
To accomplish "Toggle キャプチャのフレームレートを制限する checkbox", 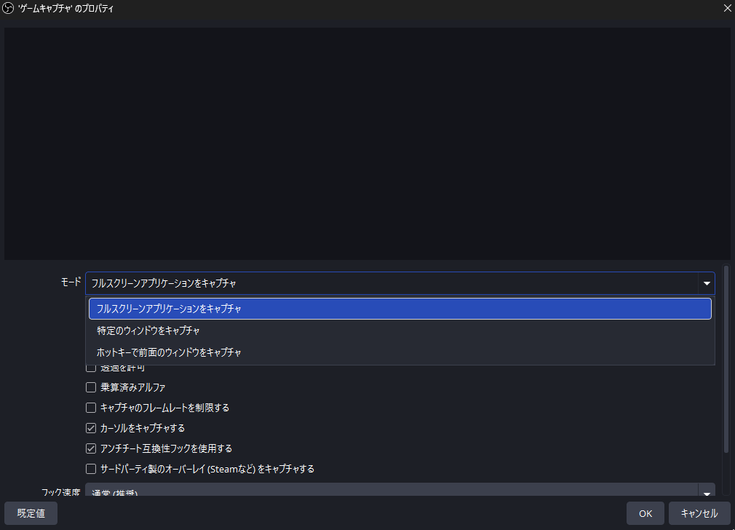I will point(91,408).
